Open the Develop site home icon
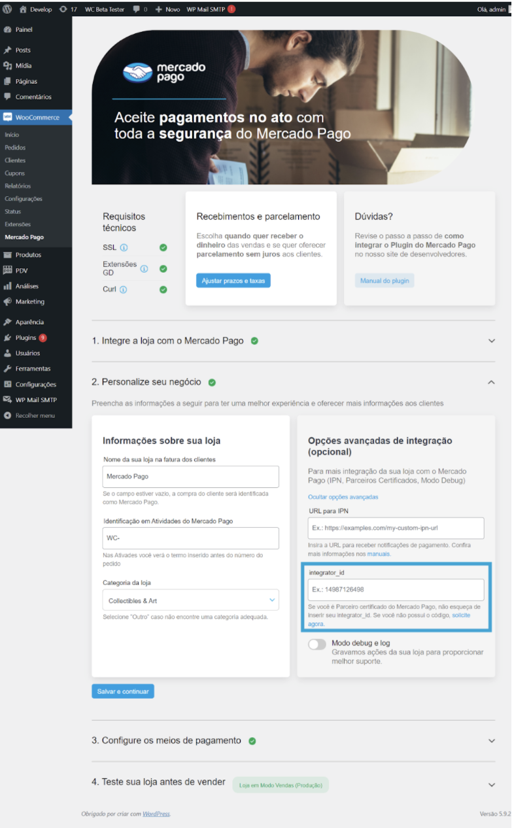The image size is (514, 828). pos(22,9)
